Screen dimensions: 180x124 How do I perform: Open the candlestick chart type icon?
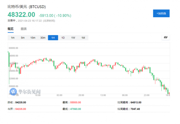pyautogui.click(x=166, y=37)
